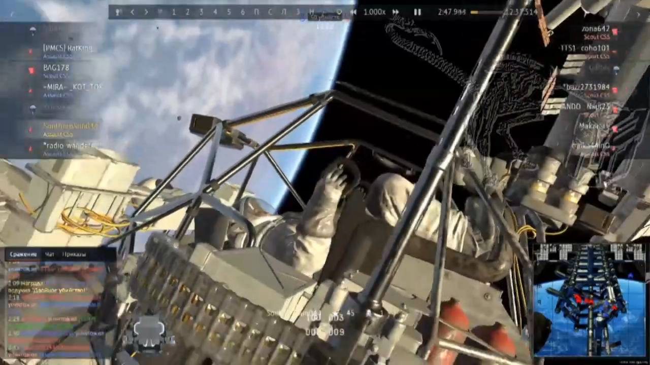Select player =MIRA= _KOT_TOK in list
Viewport: 650px width, 365px height.
pyautogui.click(x=73, y=87)
